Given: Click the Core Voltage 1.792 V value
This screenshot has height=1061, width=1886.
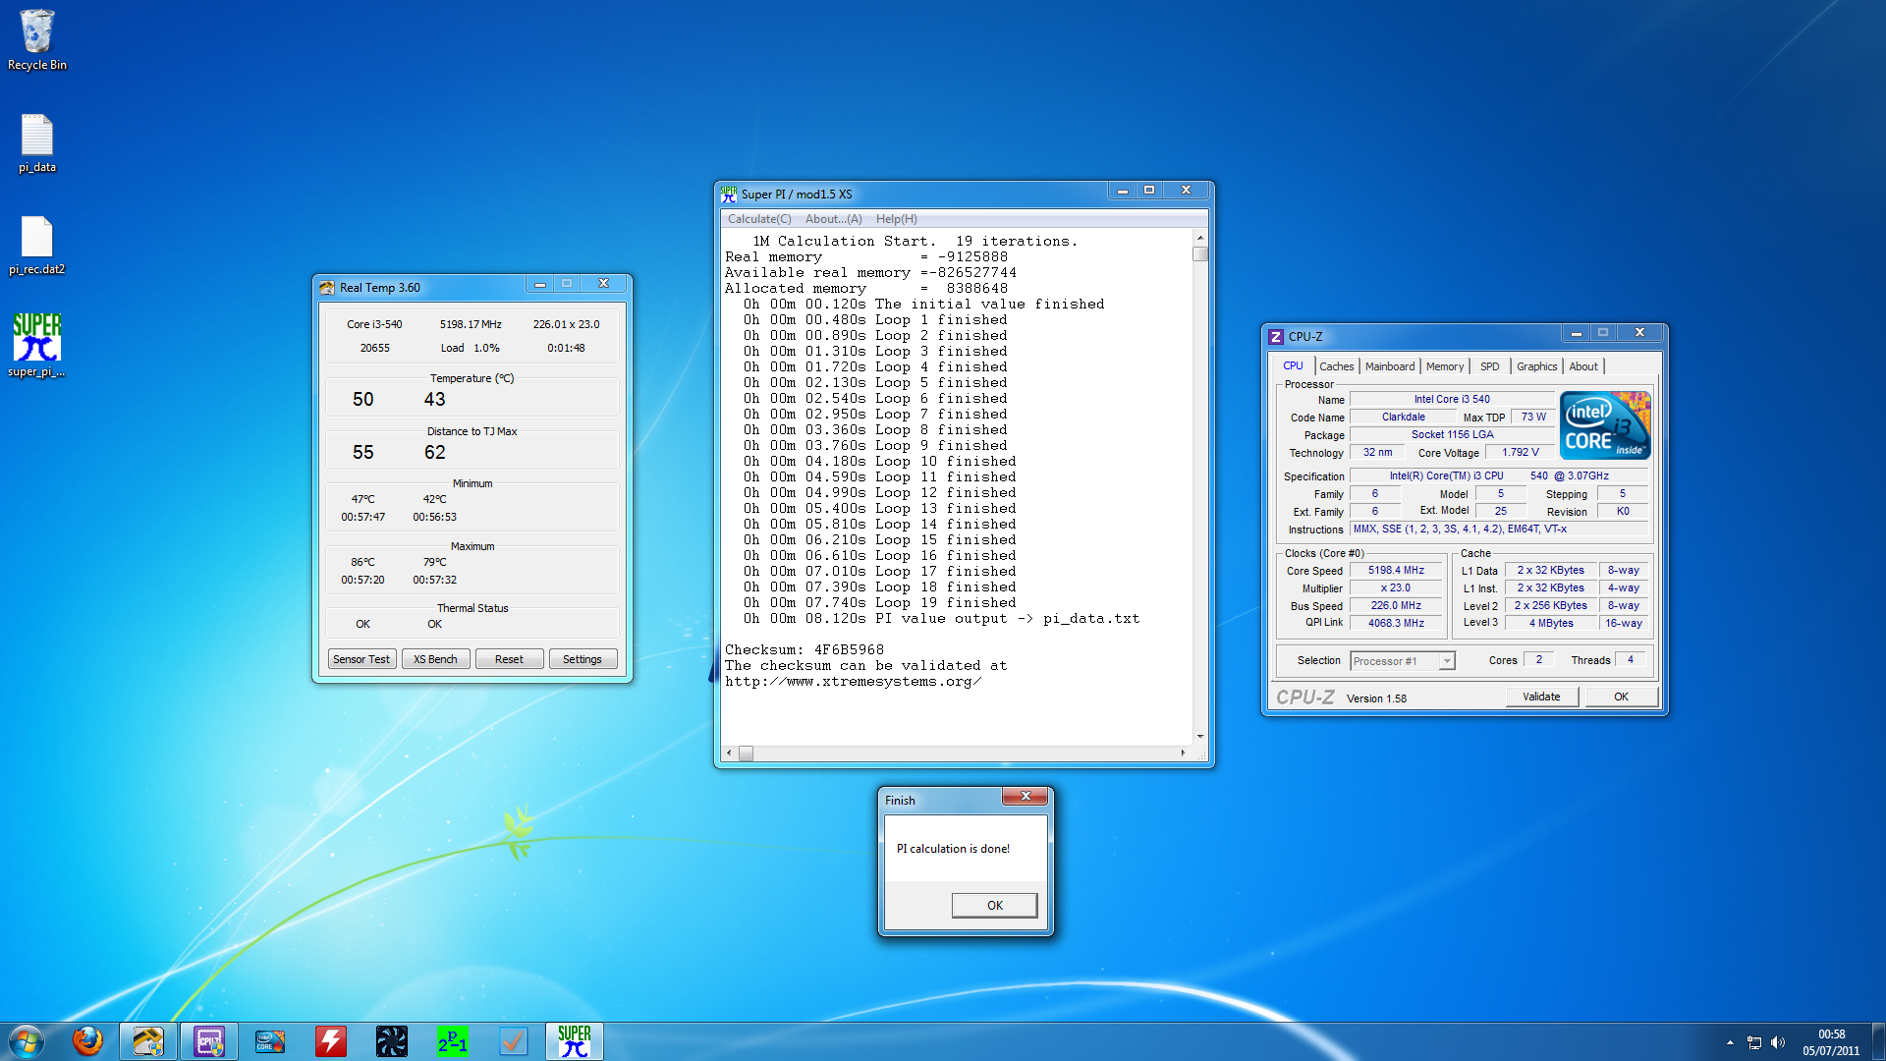Looking at the screenshot, I should [x=1520, y=452].
